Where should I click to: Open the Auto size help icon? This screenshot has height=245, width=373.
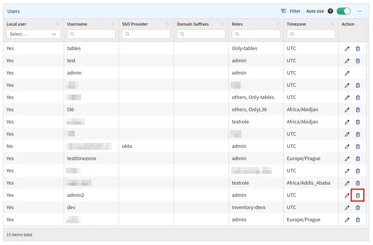click(330, 11)
